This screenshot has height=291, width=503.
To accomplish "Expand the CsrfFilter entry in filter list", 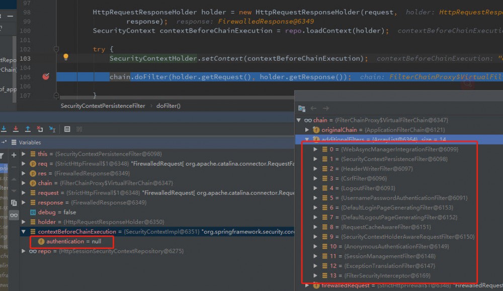I will point(315,179).
